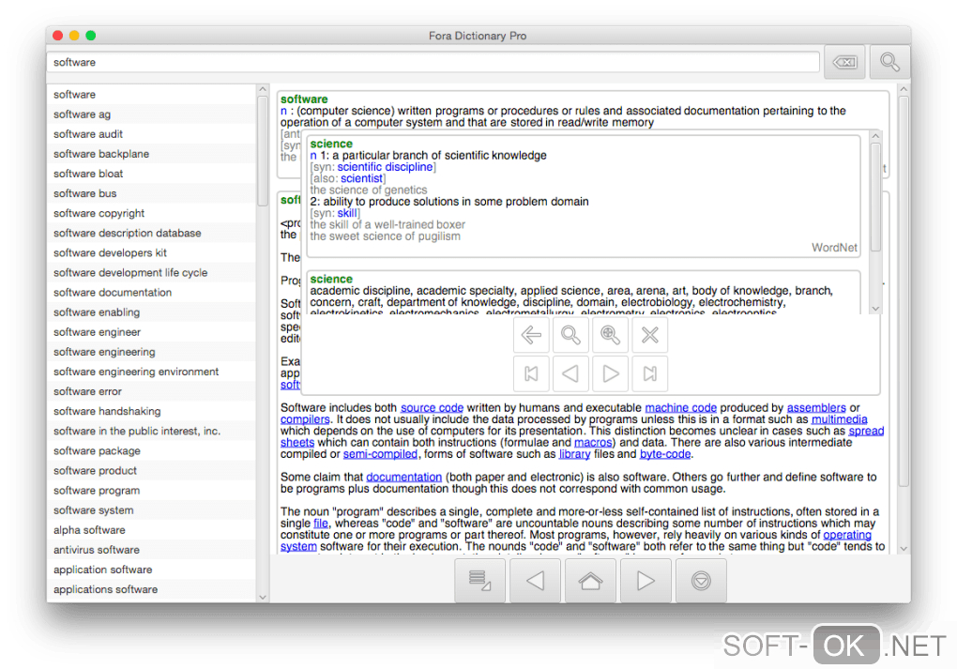Select 'software program' entry
Viewport: 957px width, 669px height.
(151, 490)
